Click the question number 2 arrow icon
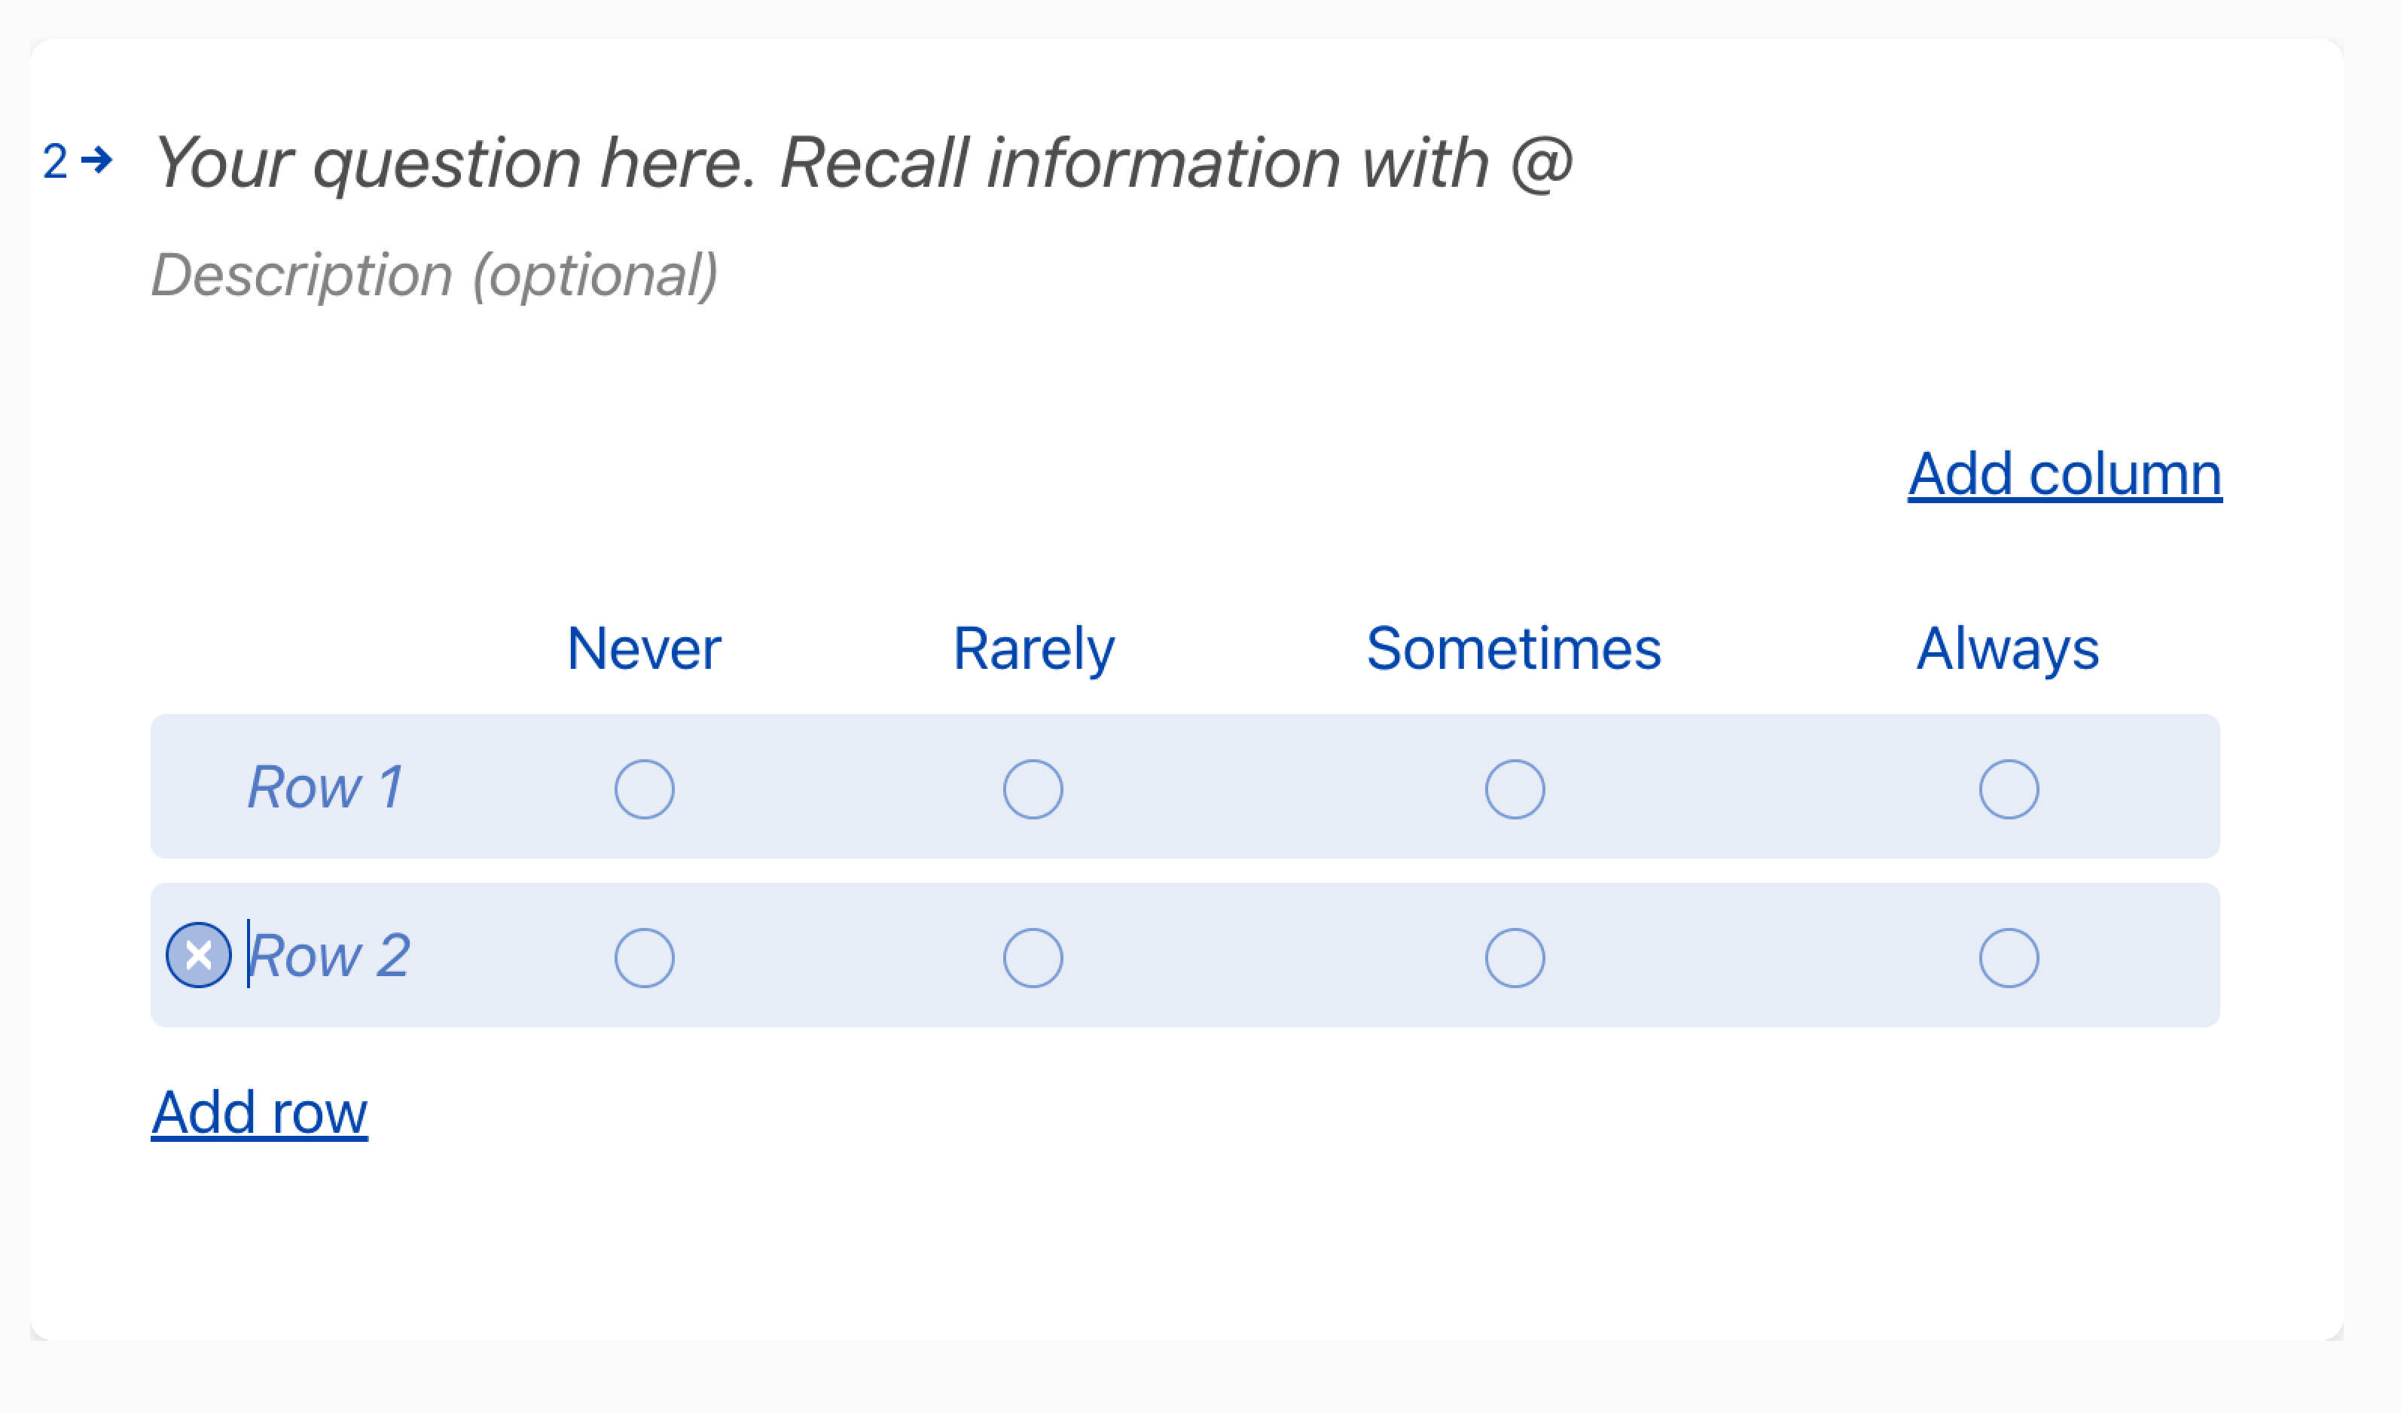The width and height of the screenshot is (2401, 1413). [96, 160]
